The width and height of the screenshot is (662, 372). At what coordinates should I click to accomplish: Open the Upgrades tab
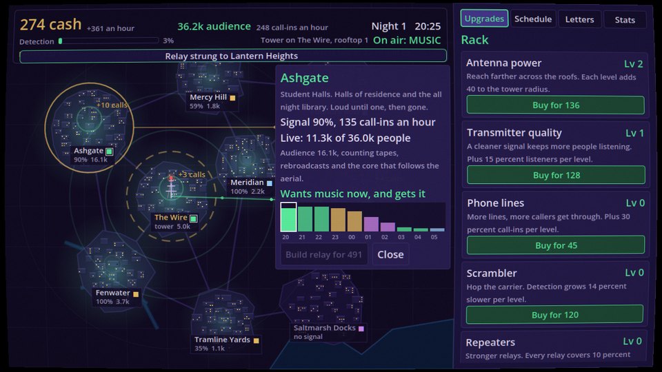(484, 19)
